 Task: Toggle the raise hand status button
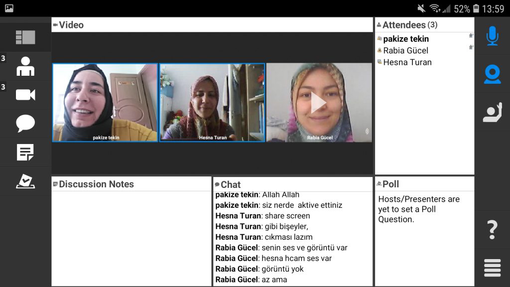coord(492,112)
